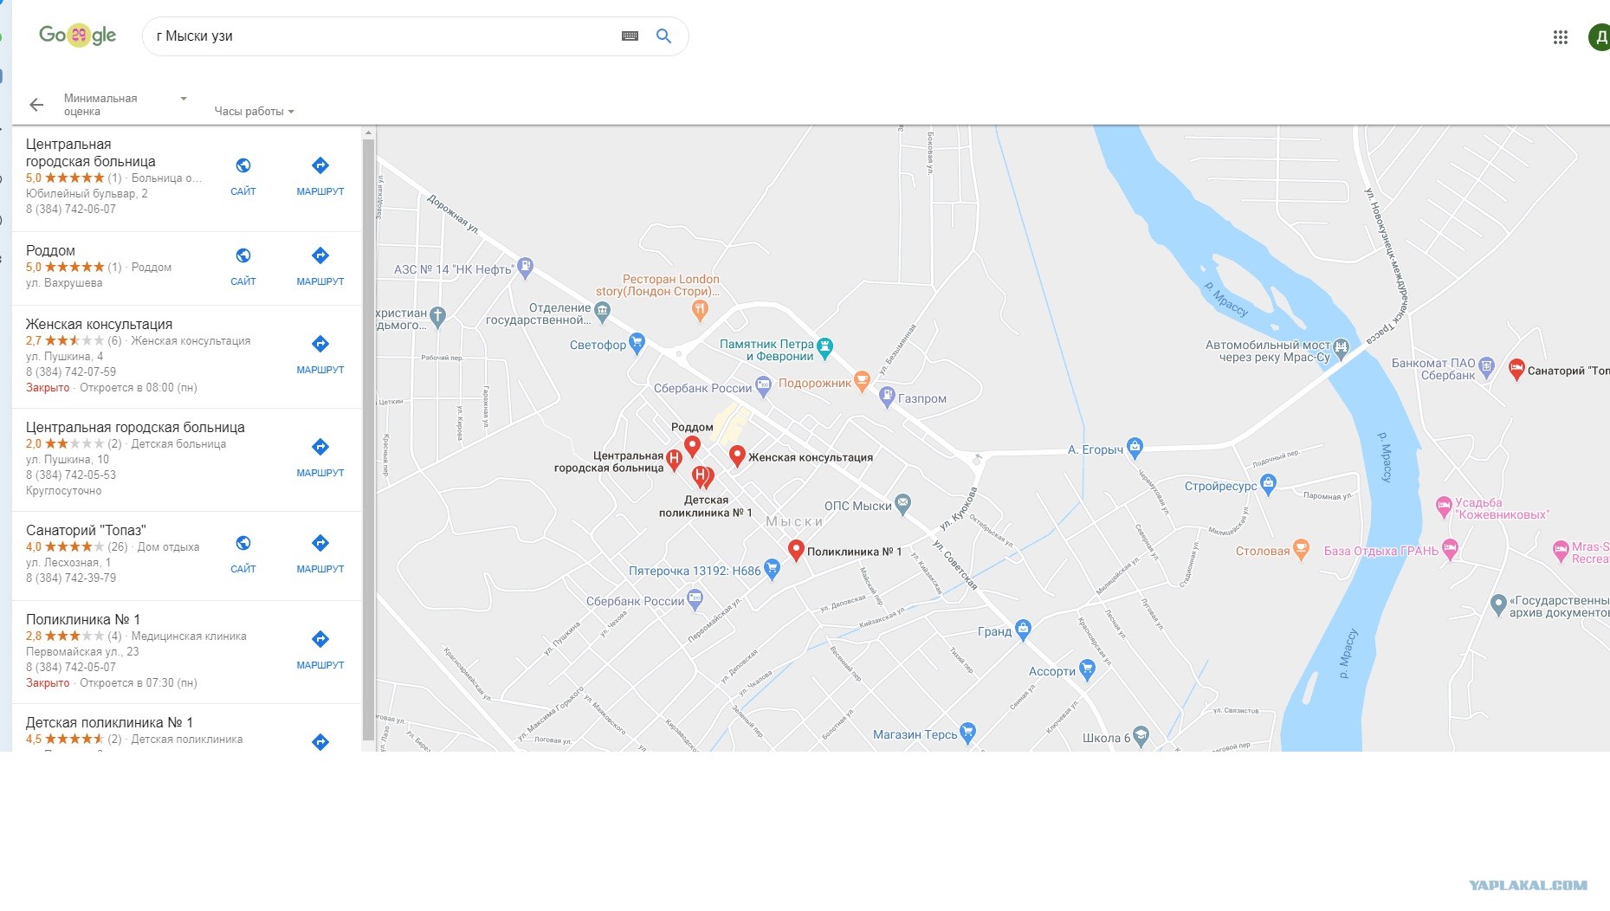The width and height of the screenshot is (1610, 911).
Task: Open the Поликлиника № 1 listing title
Action: click(83, 619)
